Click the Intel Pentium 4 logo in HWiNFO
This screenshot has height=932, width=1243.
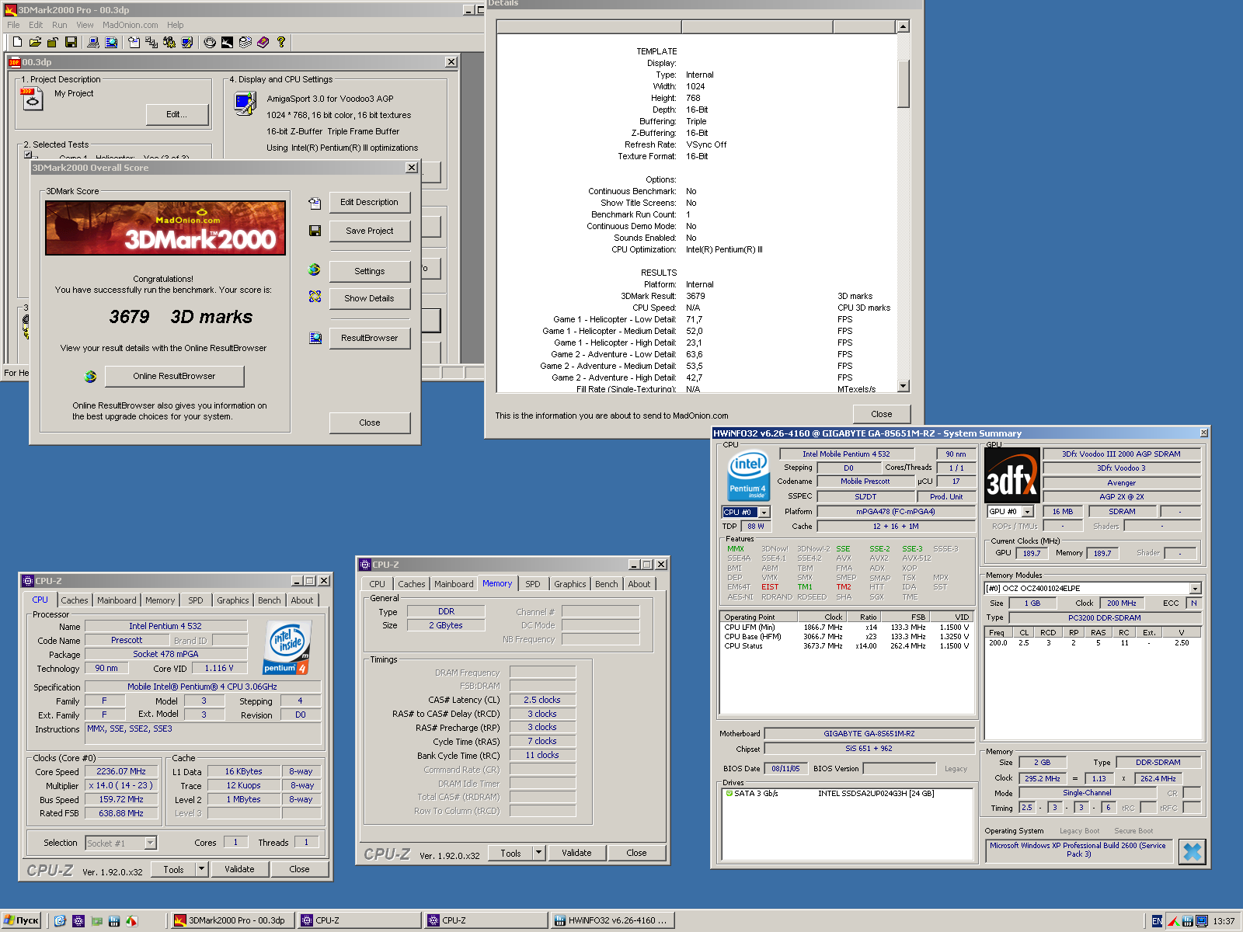click(x=748, y=476)
